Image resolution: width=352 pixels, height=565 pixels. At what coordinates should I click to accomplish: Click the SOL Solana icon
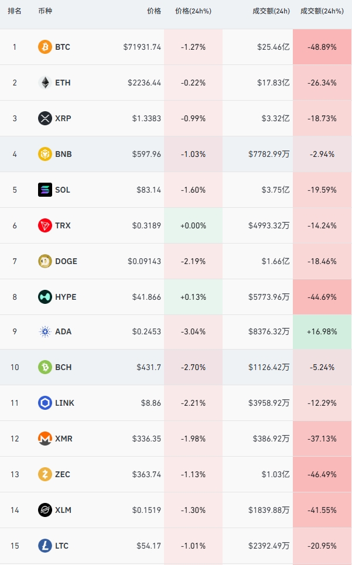(45, 190)
